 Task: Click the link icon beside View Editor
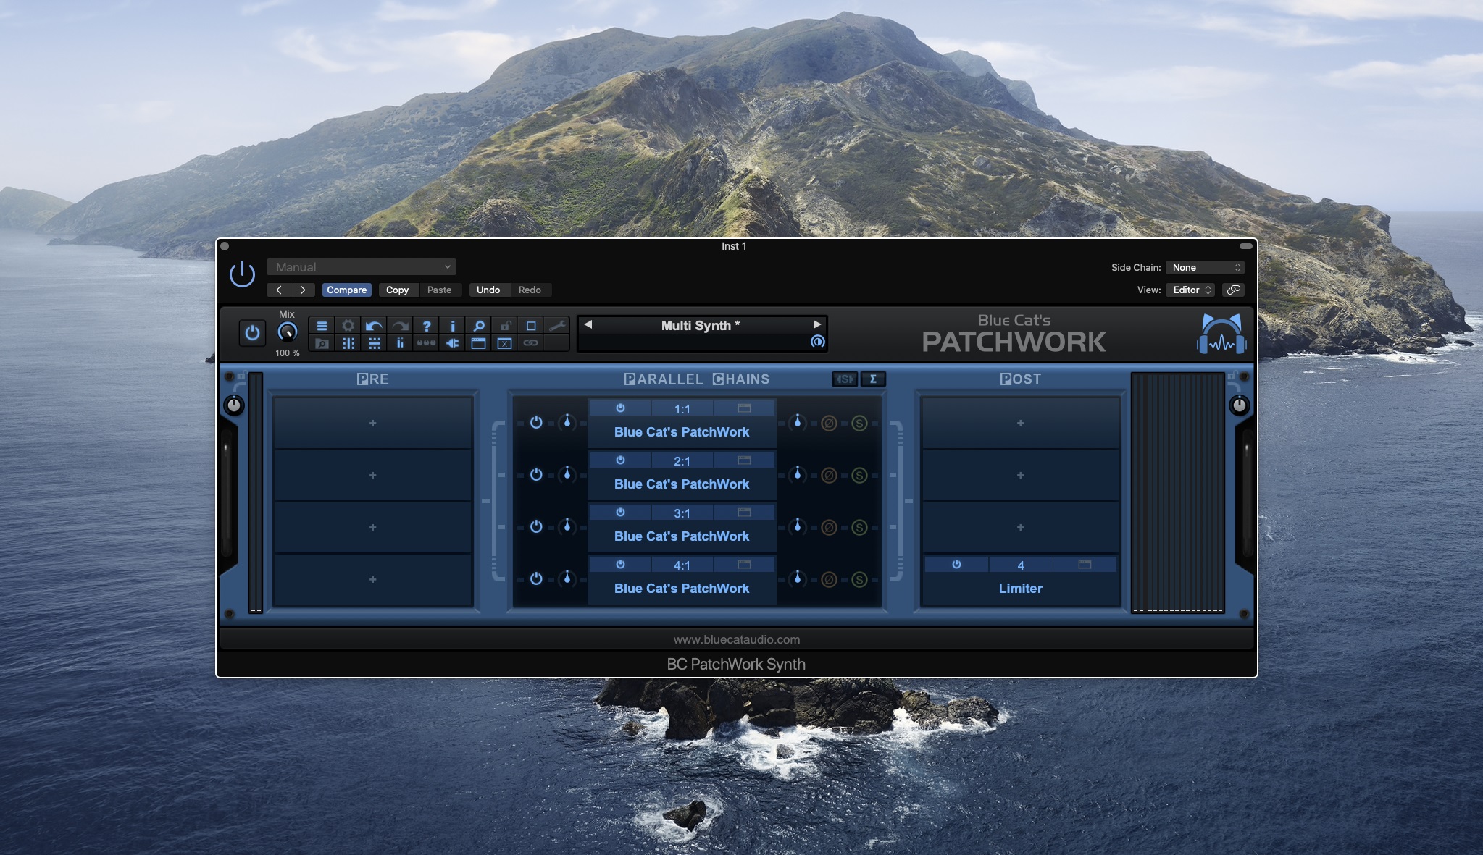pos(1233,290)
